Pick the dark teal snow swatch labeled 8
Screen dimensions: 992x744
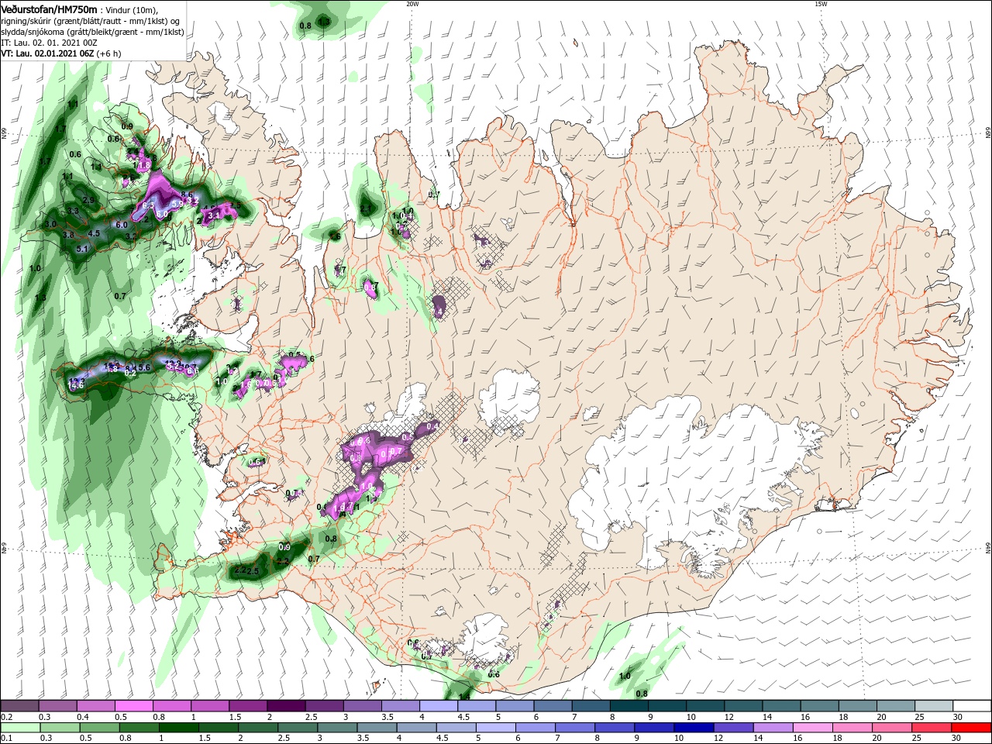628,706
